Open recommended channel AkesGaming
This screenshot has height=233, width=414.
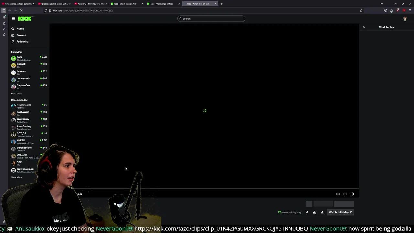(x=29, y=128)
